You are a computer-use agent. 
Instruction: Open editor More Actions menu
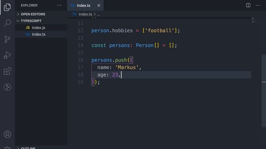[x=258, y=5]
